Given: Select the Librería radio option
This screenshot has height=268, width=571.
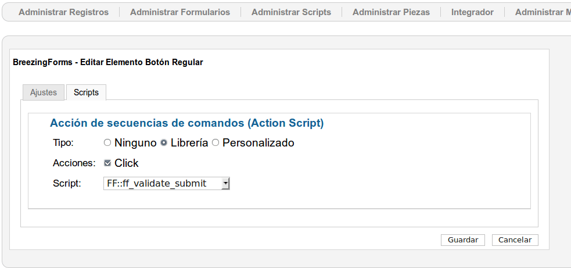Looking at the screenshot, I should click(x=164, y=142).
